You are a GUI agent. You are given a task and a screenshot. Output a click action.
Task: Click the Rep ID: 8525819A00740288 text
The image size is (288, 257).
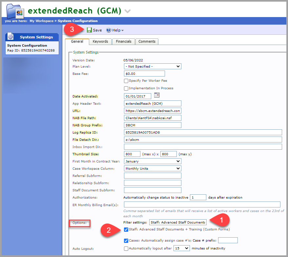click(x=31, y=50)
